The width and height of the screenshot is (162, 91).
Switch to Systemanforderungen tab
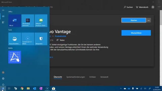tap(76, 77)
